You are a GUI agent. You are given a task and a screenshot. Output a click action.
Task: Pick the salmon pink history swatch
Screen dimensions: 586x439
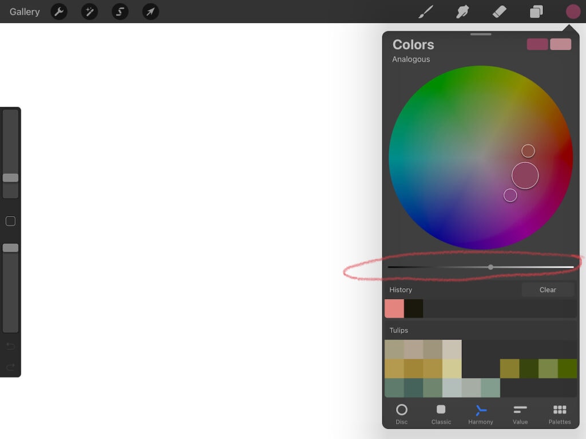394,308
